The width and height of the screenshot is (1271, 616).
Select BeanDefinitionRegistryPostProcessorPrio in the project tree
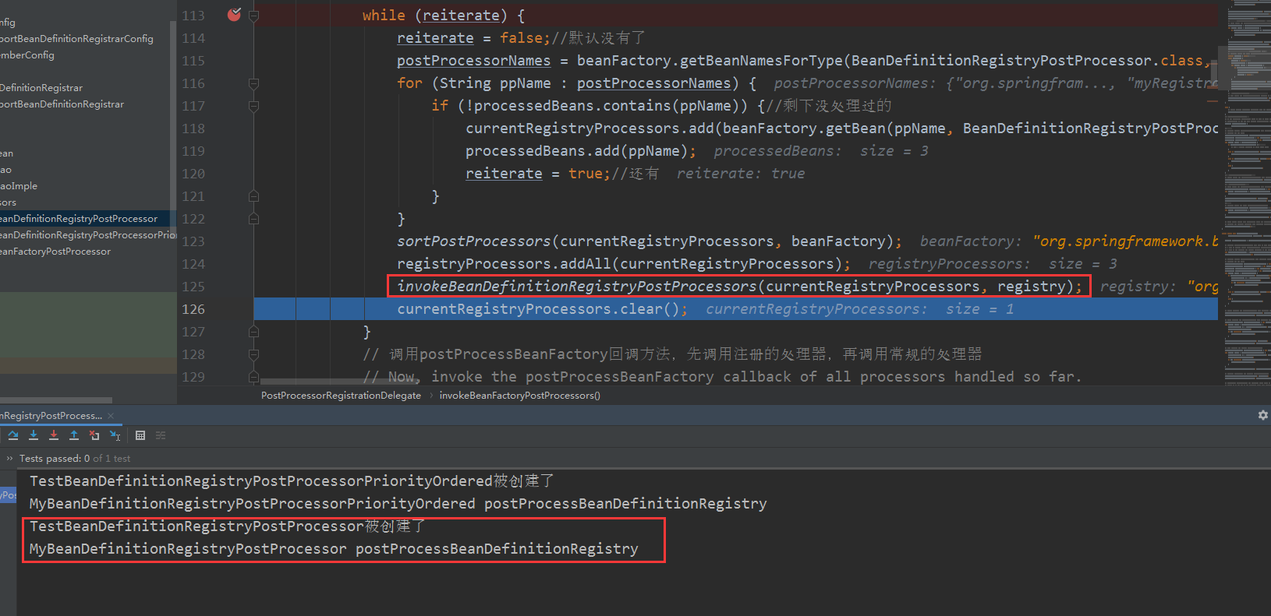(88, 235)
